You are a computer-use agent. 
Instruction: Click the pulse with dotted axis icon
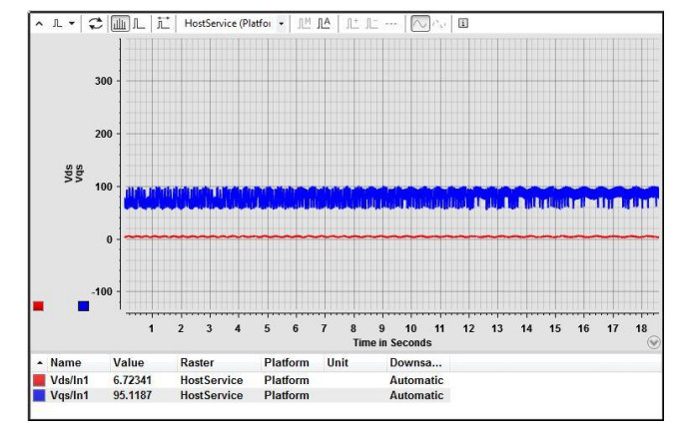point(164,23)
